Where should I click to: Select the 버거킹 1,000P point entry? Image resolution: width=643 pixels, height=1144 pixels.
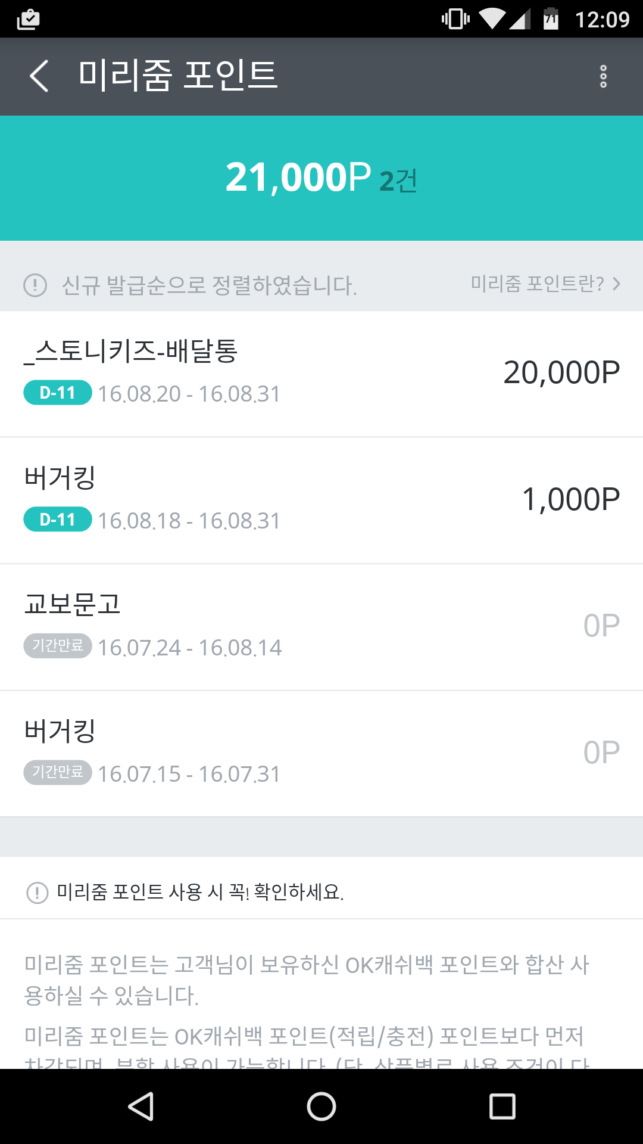coord(321,500)
